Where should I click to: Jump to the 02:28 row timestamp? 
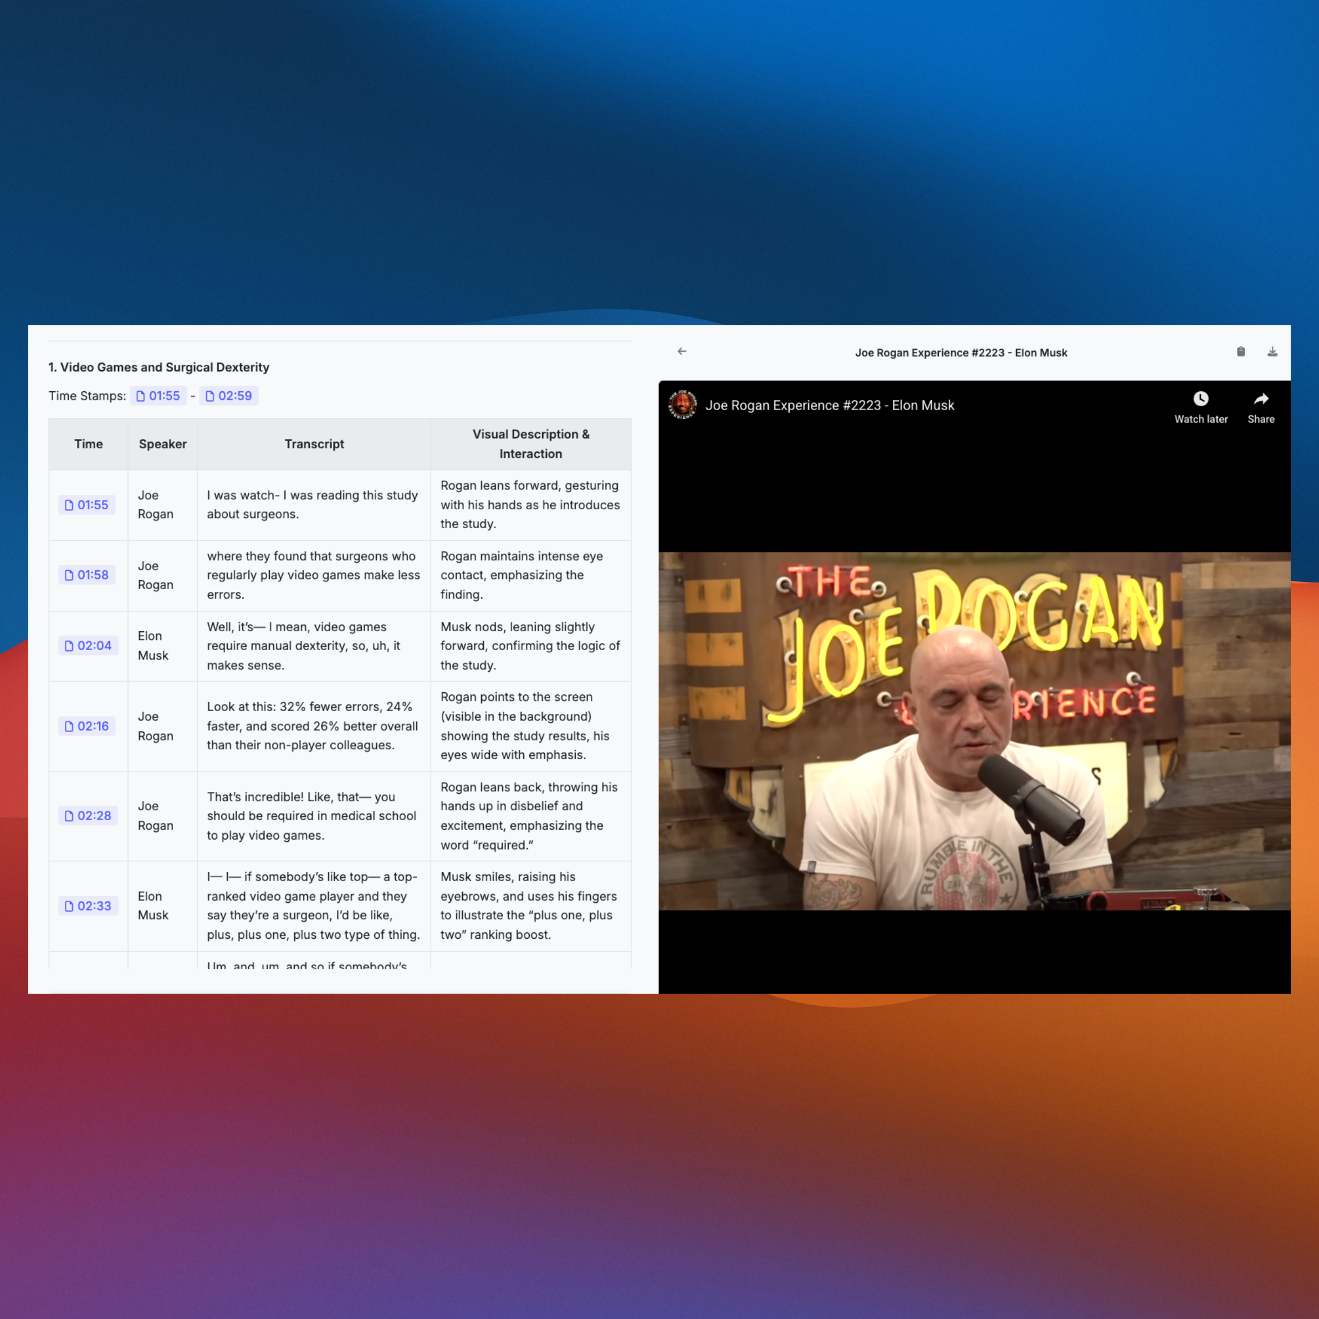click(88, 816)
